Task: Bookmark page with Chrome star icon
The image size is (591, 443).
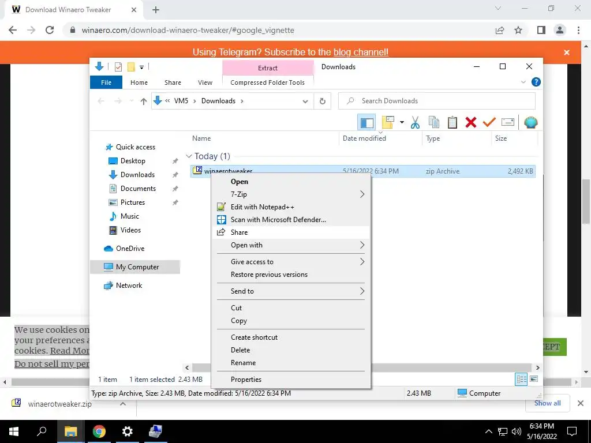Action: pos(518,30)
